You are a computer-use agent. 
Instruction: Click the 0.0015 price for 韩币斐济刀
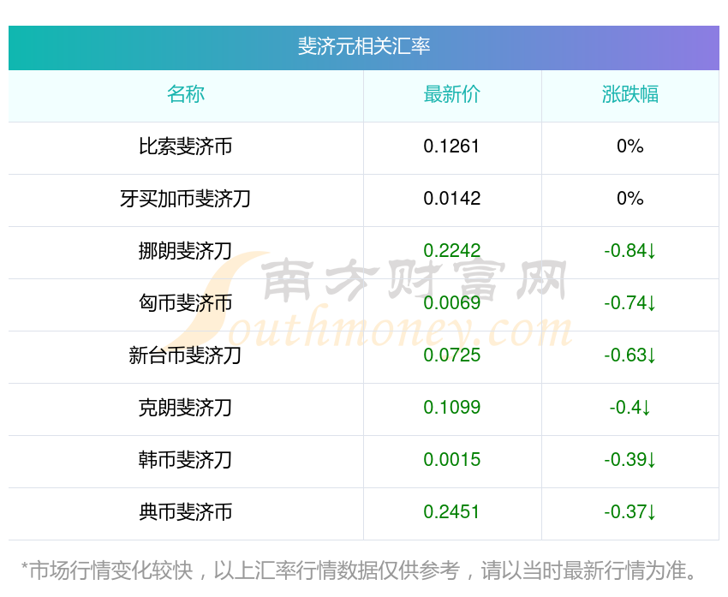452,460
